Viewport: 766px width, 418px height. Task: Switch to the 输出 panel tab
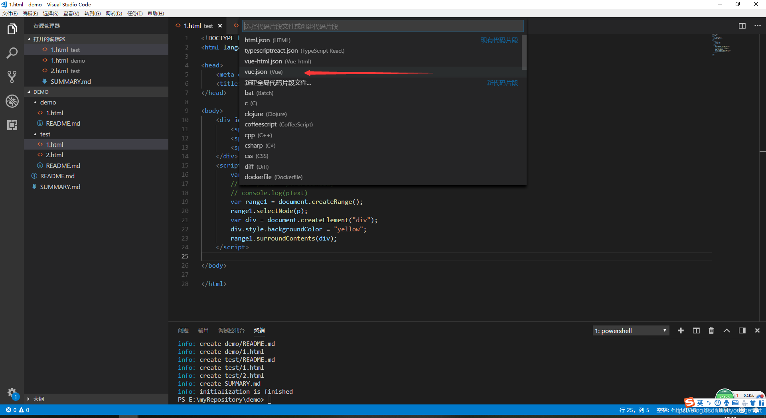(203, 330)
